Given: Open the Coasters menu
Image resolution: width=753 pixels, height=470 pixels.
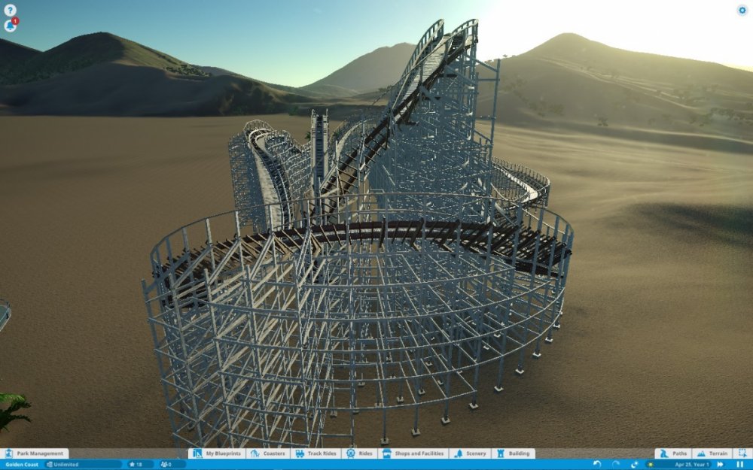Looking at the screenshot, I should 267,453.
